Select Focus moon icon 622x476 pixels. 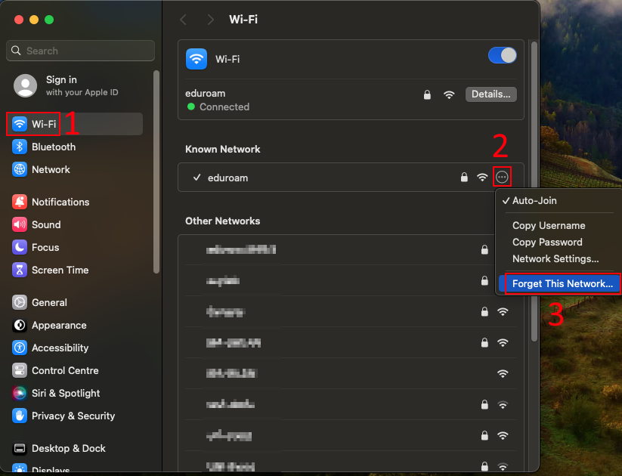click(x=20, y=247)
